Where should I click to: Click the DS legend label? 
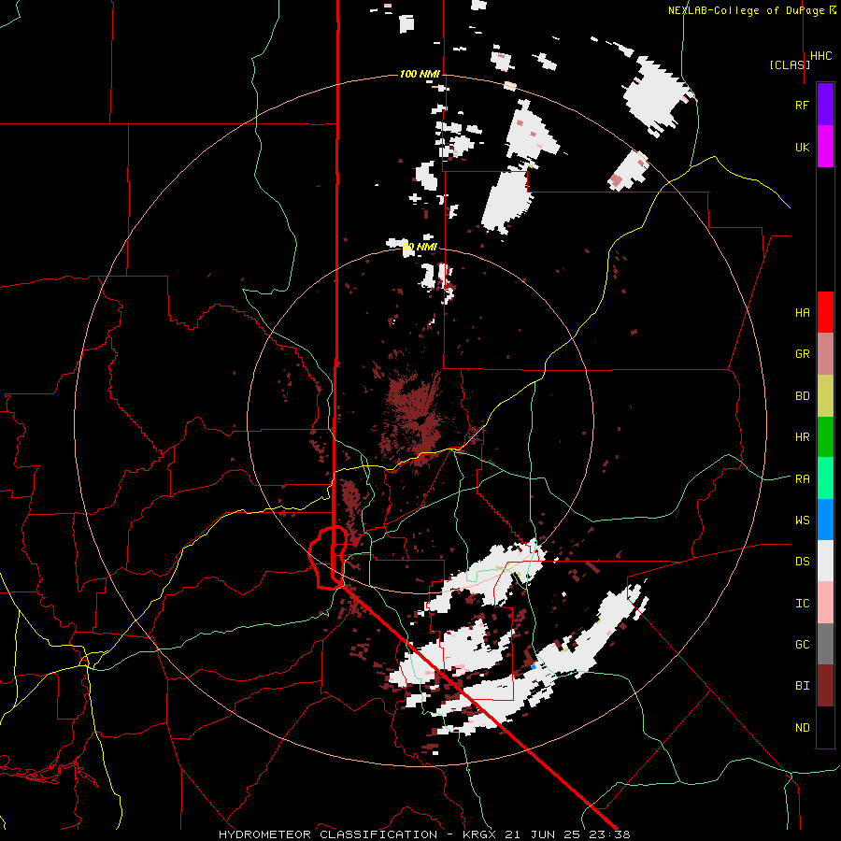pyautogui.click(x=802, y=561)
